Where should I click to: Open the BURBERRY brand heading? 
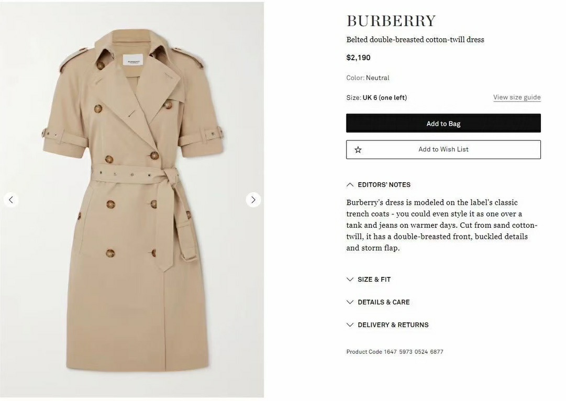[x=391, y=21]
